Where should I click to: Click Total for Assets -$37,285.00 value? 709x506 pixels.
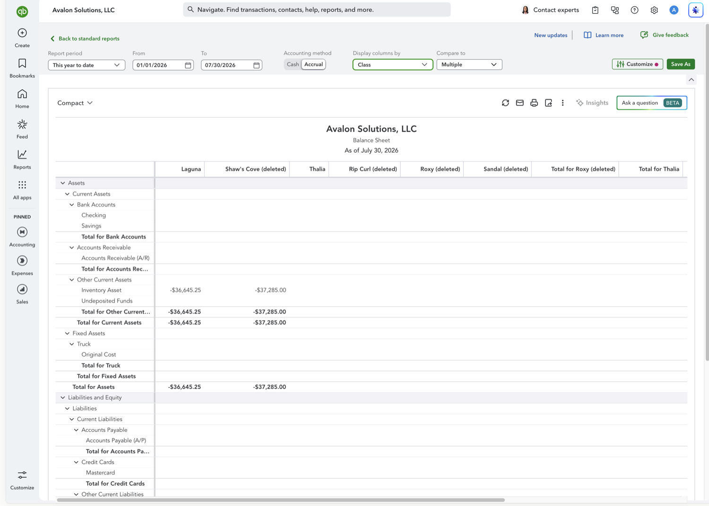(x=269, y=387)
